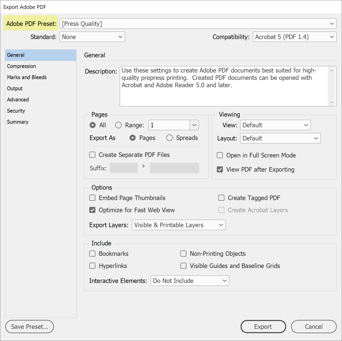Uncheck View PDF after Exporting

pyautogui.click(x=220, y=169)
